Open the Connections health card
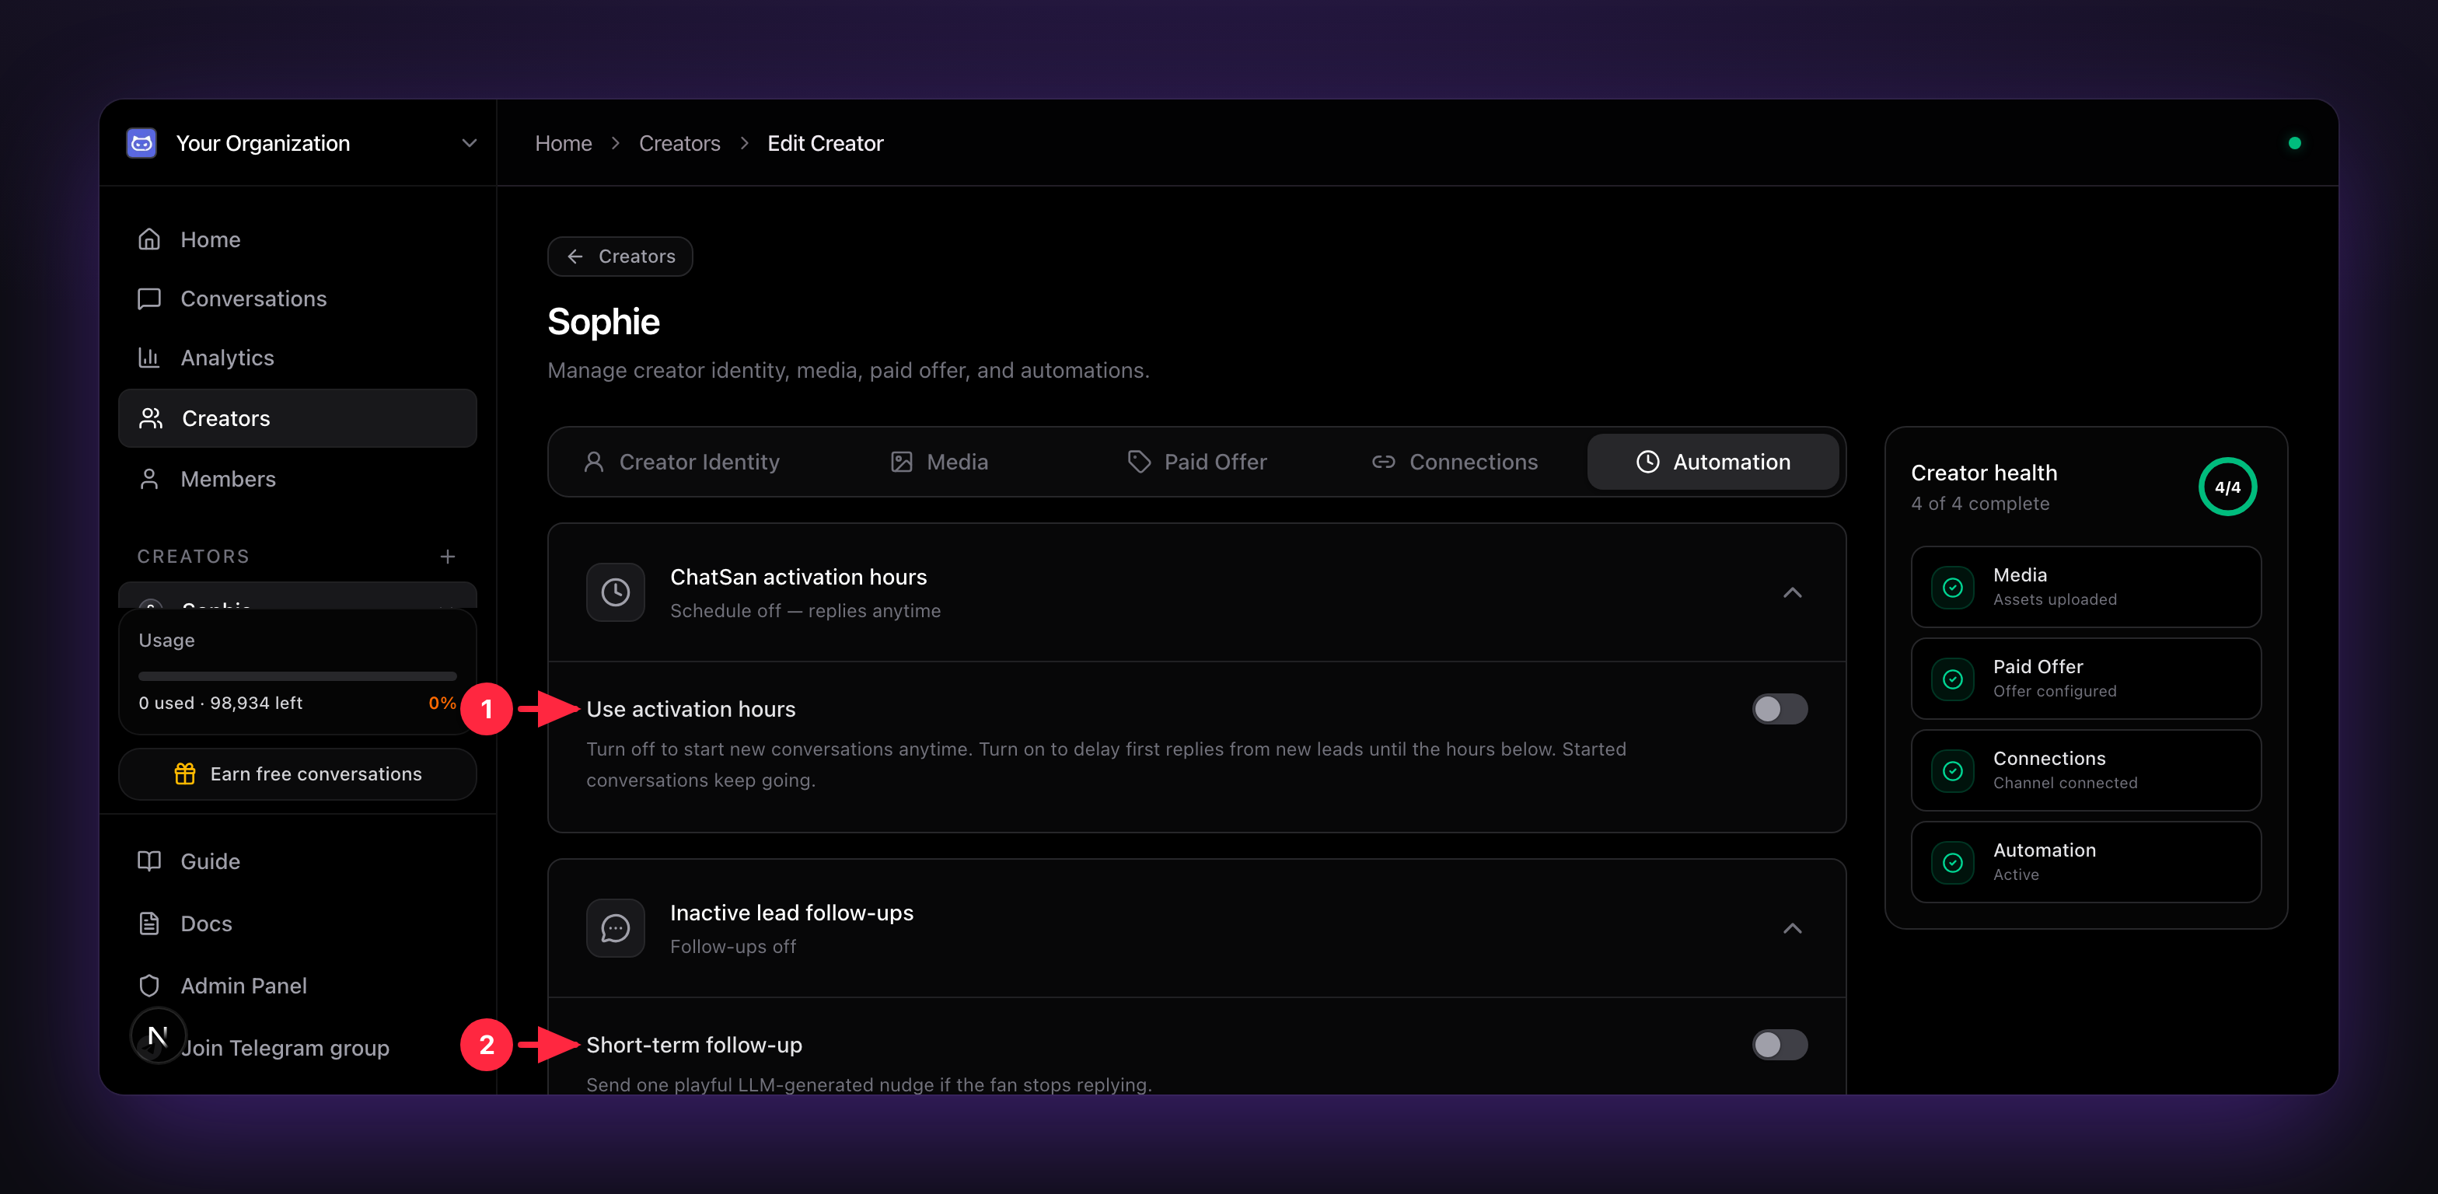The image size is (2438, 1194). coord(2086,770)
